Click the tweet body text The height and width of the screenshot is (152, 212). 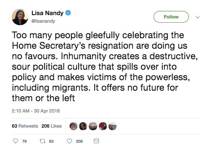[x=105, y=66]
